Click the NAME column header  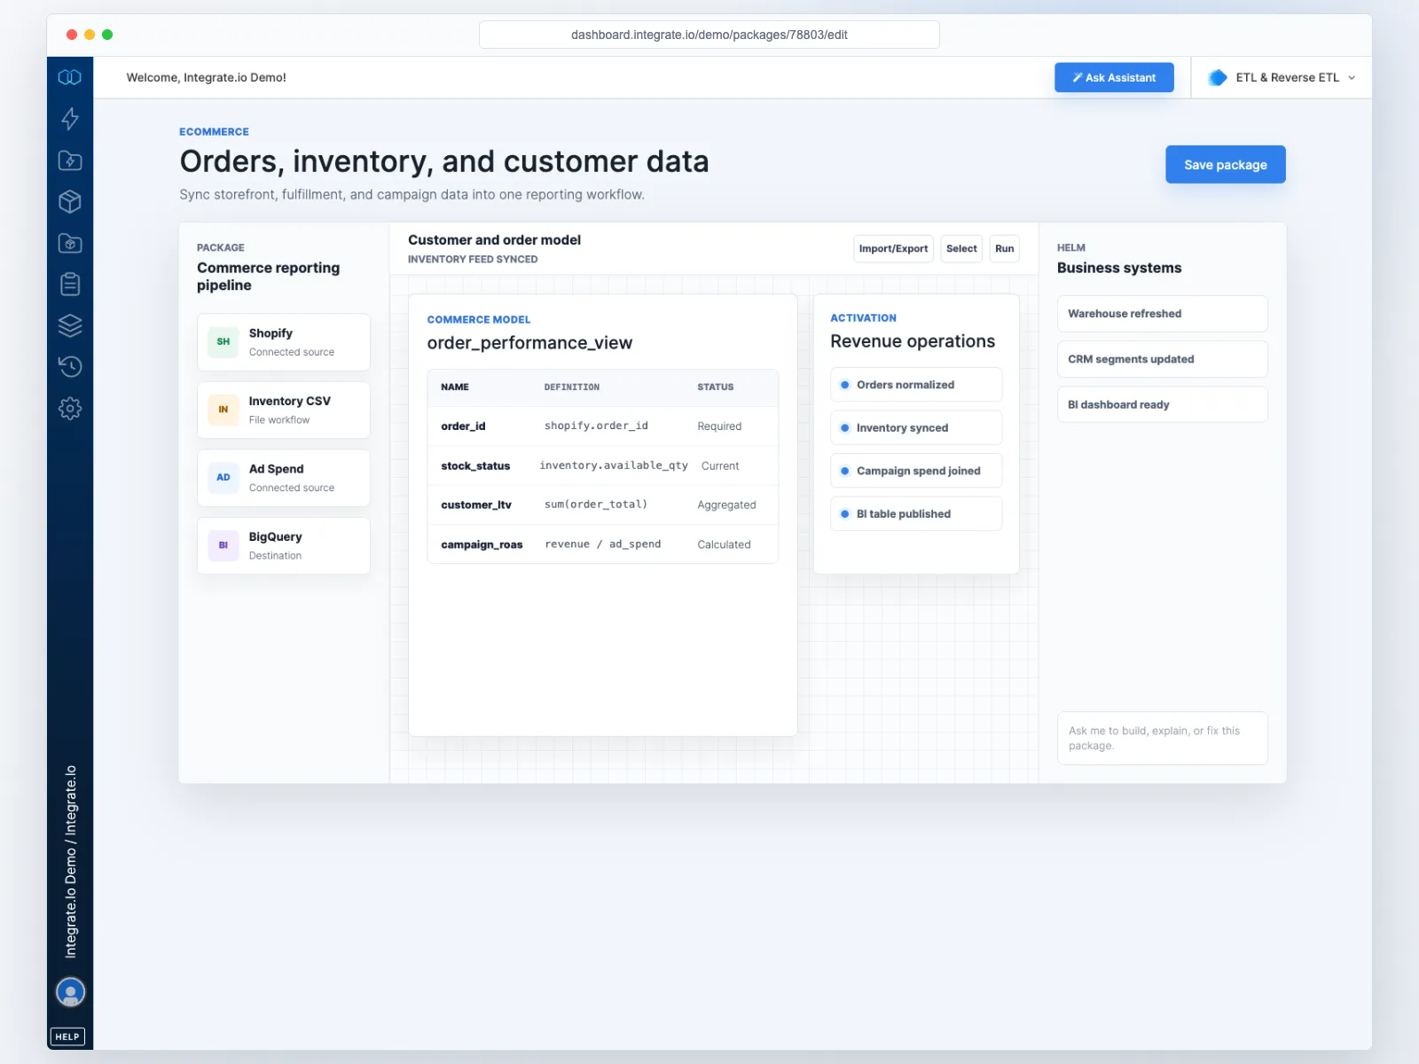455,387
